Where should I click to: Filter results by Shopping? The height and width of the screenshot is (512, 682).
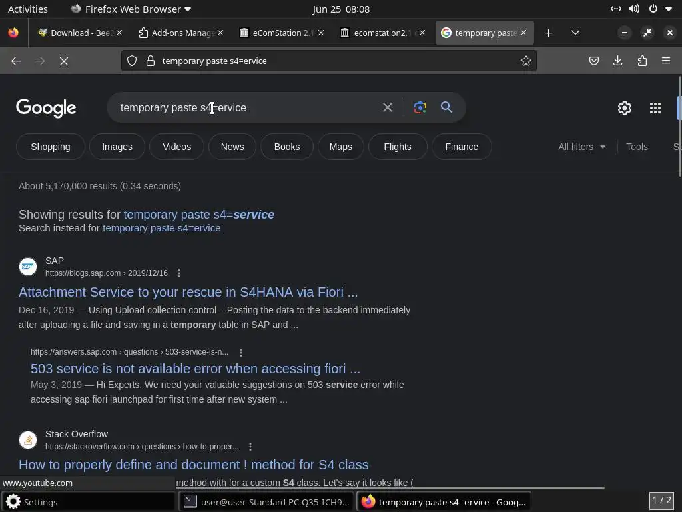51,147
